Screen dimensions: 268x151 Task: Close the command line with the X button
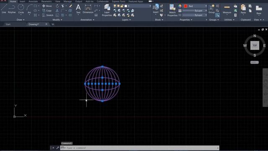pyautogui.click(x=53, y=148)
